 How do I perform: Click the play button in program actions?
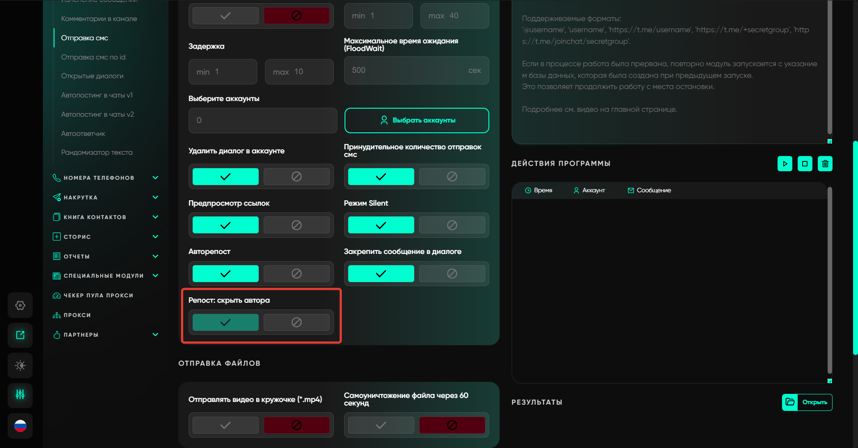tap(785, 164)
